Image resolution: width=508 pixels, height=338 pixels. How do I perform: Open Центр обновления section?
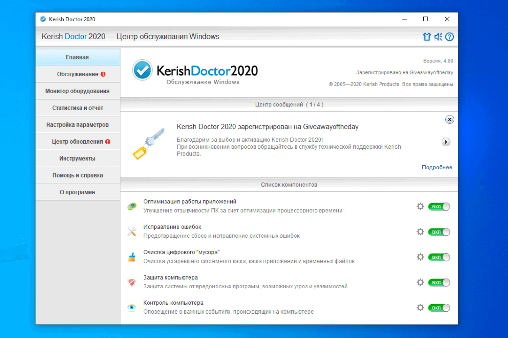pos(78,142)
